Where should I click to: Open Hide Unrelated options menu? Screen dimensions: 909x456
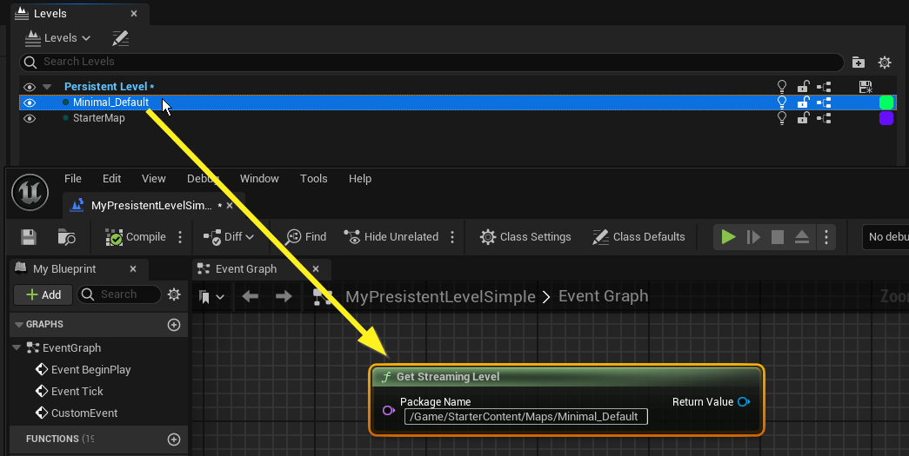[453, 237]
